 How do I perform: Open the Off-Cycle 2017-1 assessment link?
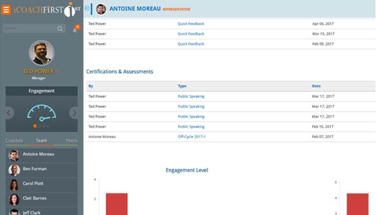coord(191,137)
